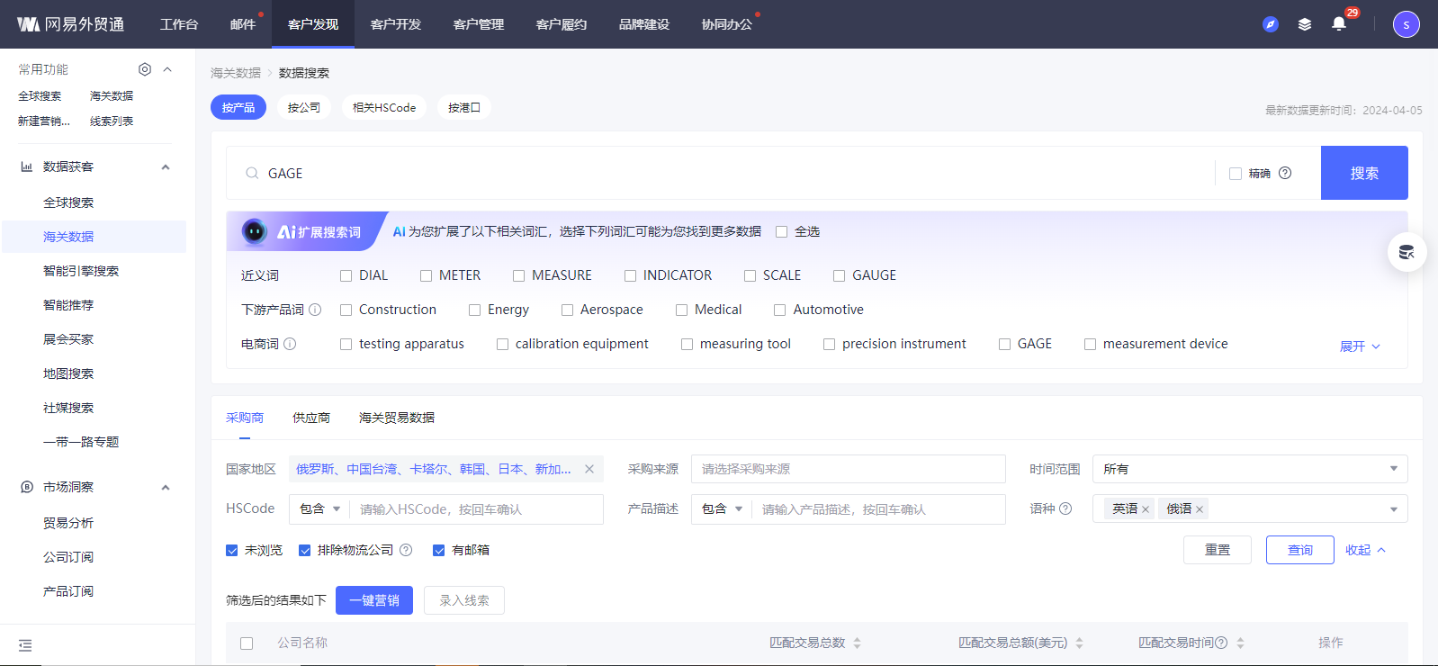This screenshot has width=1438, height=666.
Task: Open 贸易分析 in sidebar
Action: pyautogui.click(x=68, y=523)
